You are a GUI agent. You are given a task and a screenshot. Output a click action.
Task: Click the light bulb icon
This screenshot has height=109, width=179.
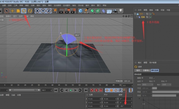(121, 11)
